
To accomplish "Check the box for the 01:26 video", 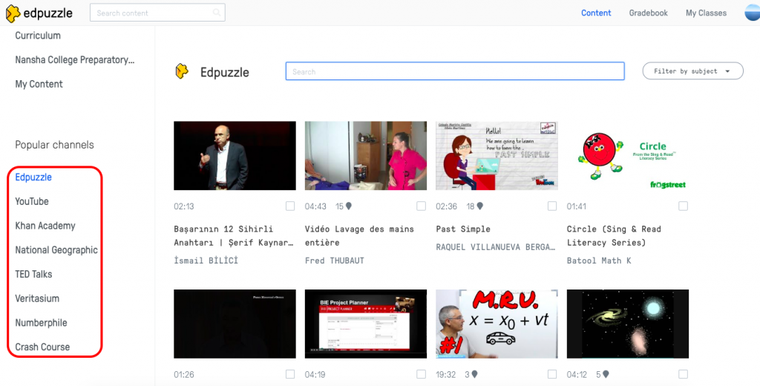I will coord(290,374).
